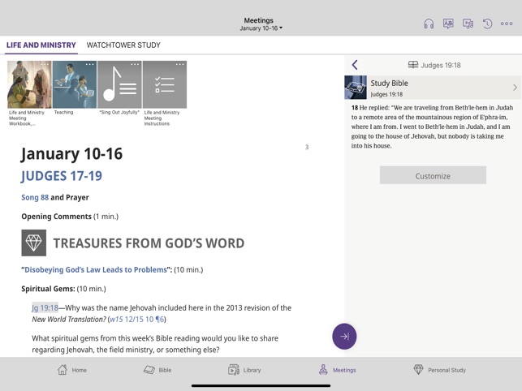Go to the Library tab
The height and width of the screenshot is (391, 522).
[x=244, y=370]
